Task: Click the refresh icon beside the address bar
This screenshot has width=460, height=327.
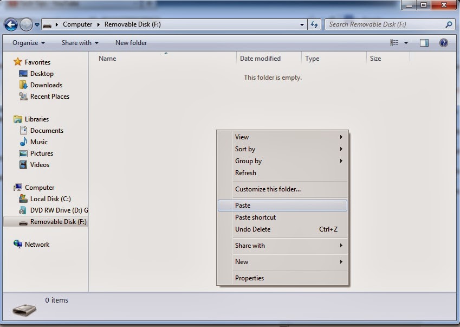Action: click(x=314, y=24)
